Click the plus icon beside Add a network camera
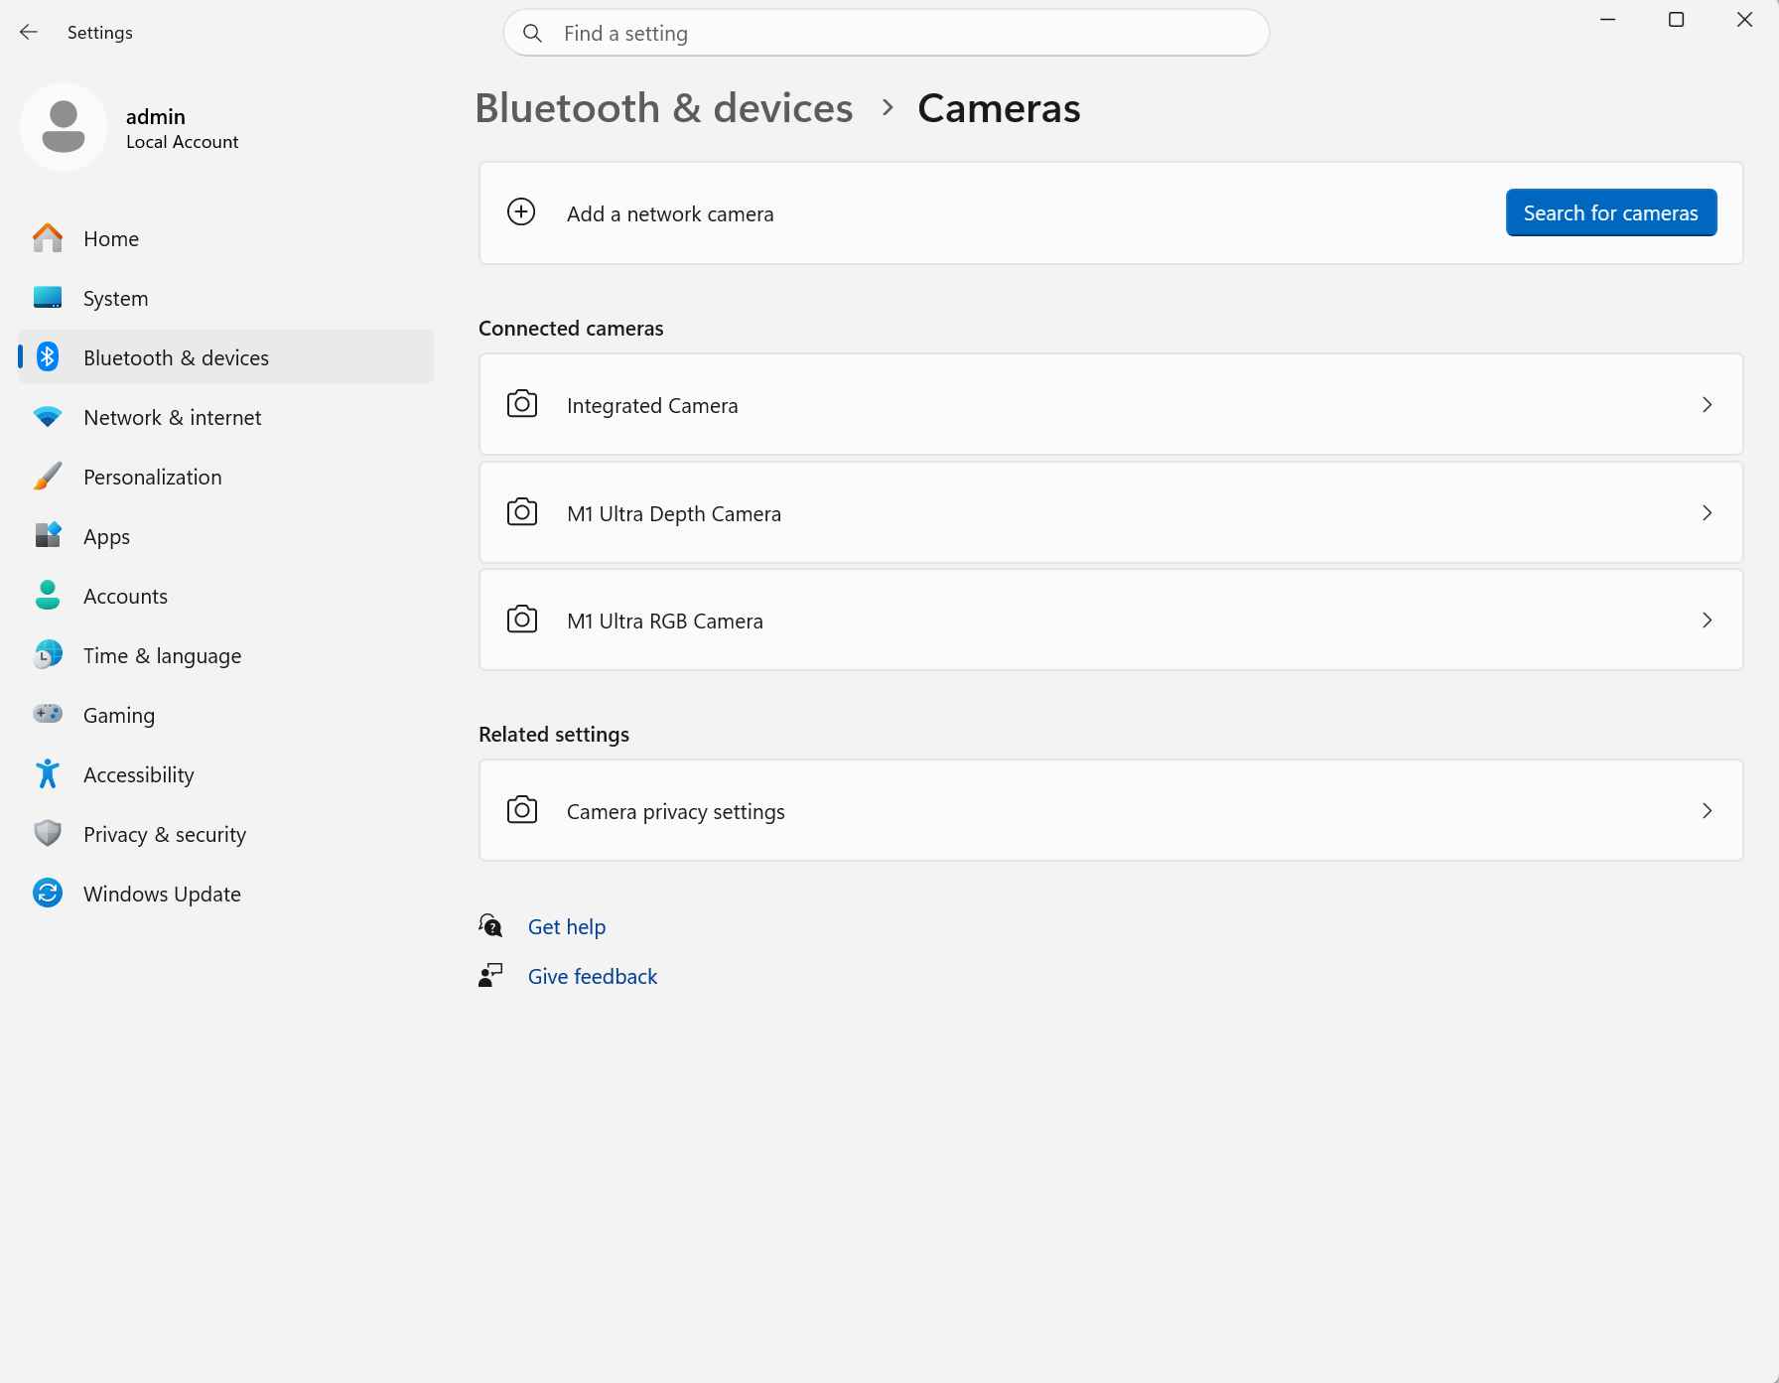This screenshot has width=1779, height=1383. (x=521, y=212)
